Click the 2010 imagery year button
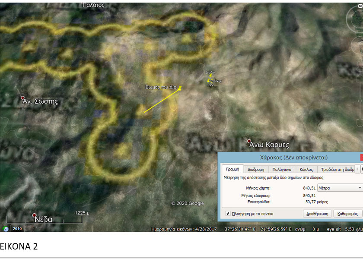This screenshot has width=363, height=259. click(x=17, y=228)
